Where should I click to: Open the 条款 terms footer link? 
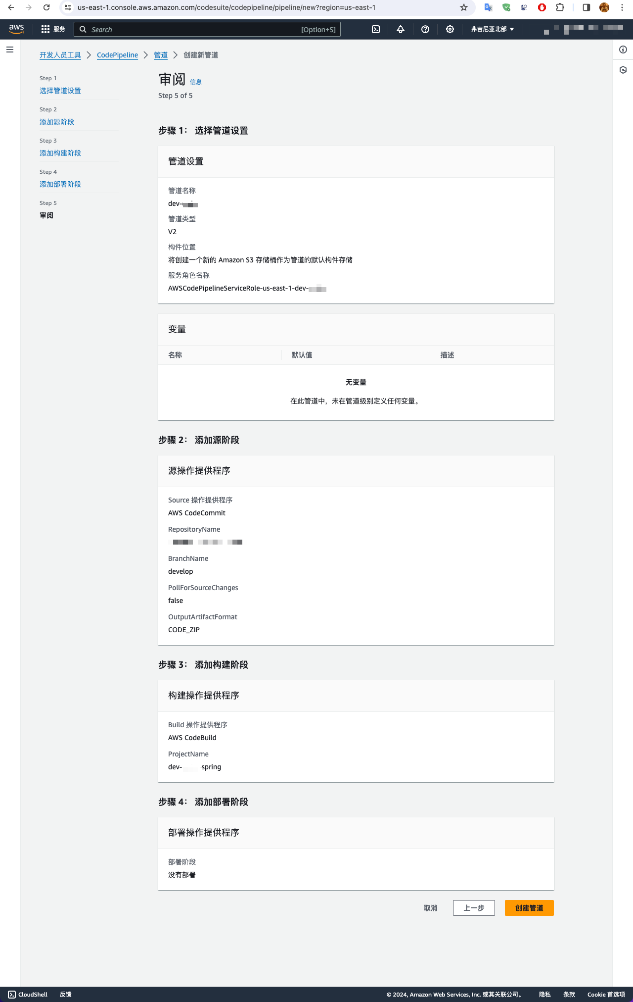pyautogui.click(x=569, y=995)
